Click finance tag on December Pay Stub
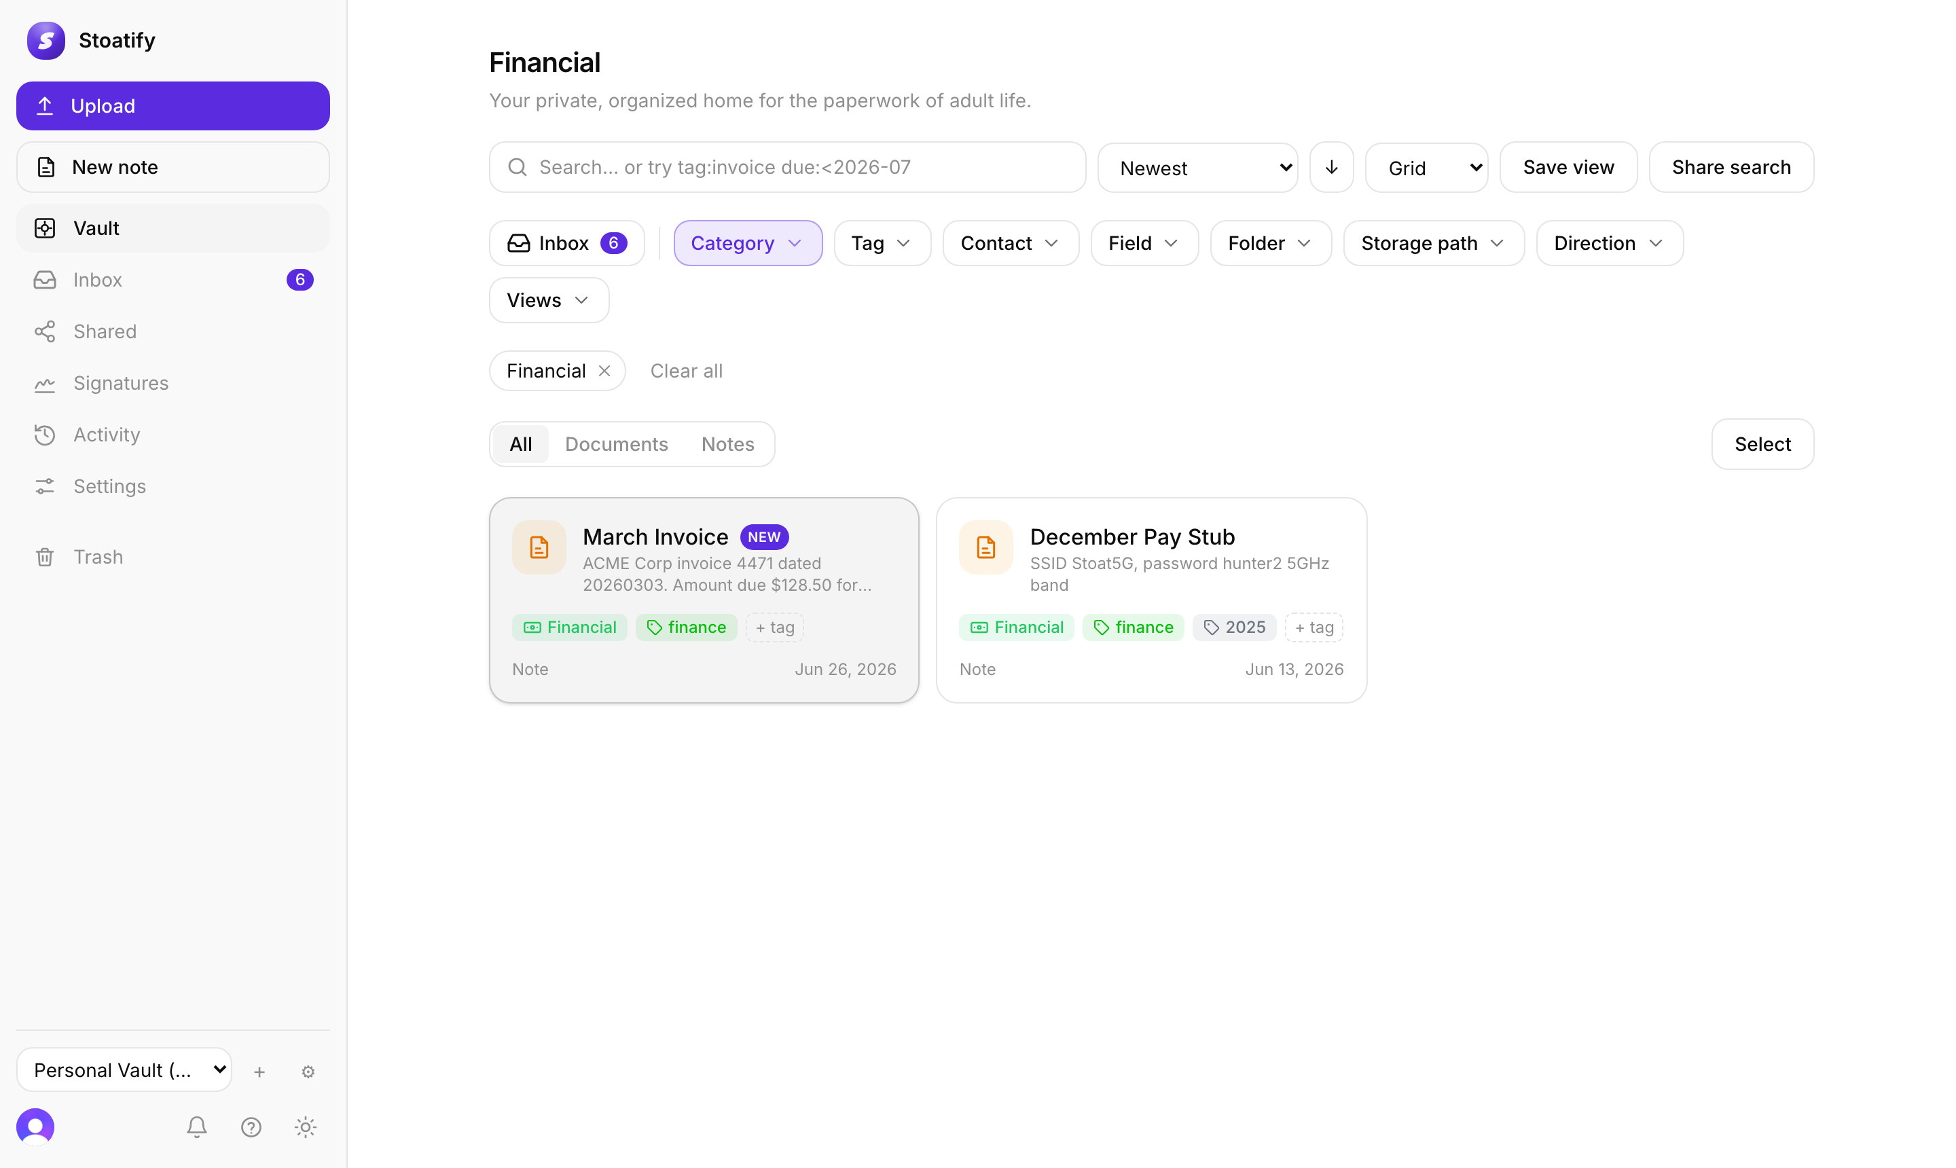The image size is (1956, 1168). 1134,627
